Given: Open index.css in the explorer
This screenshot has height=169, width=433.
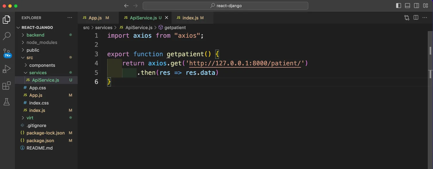Looking at the screenshot, I should (x=46, y=103).
